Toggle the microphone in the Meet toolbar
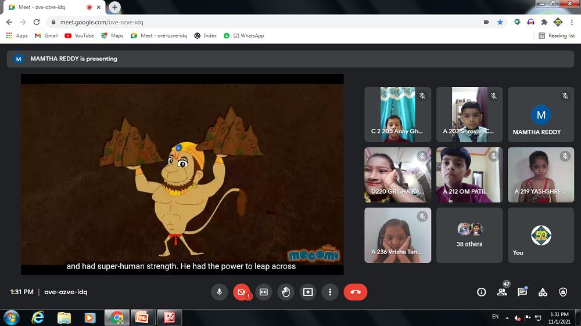The image size is (581, 326). (220, 292)
